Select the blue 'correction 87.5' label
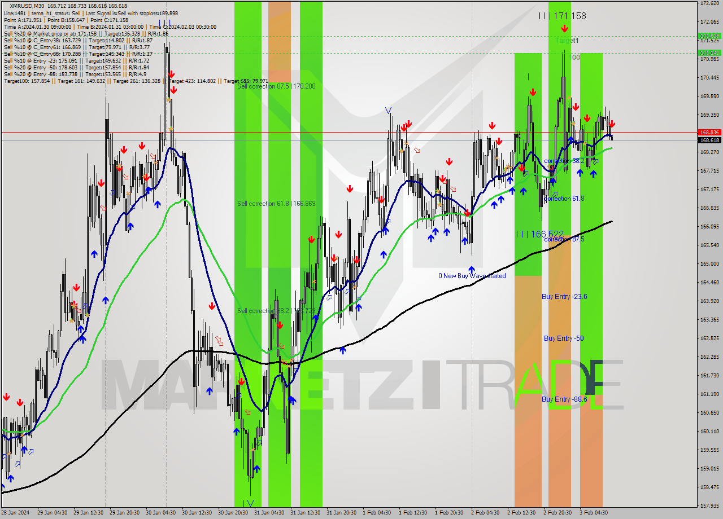The width and height of the screenshot is (723, 519). coord(564,239)
